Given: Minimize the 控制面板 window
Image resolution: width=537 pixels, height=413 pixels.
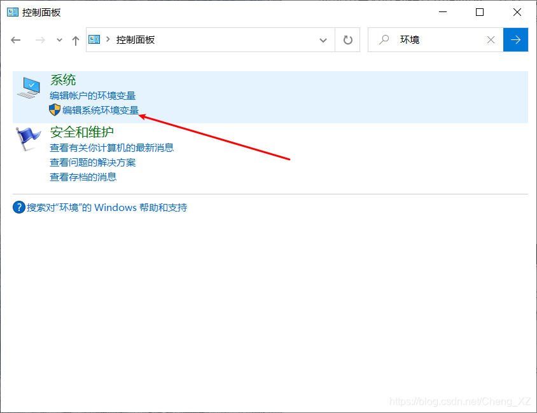Looking at the screenshot, I should click(x=443, y=12).
